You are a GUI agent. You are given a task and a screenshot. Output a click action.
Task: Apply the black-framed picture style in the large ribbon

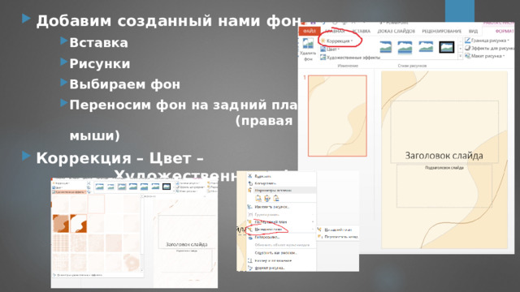(x=446, y=47)
